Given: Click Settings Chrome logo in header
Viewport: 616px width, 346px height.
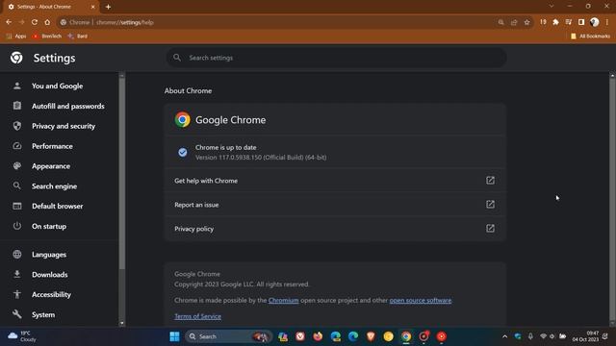Looking at the screenshot, I should coord(16,58).
